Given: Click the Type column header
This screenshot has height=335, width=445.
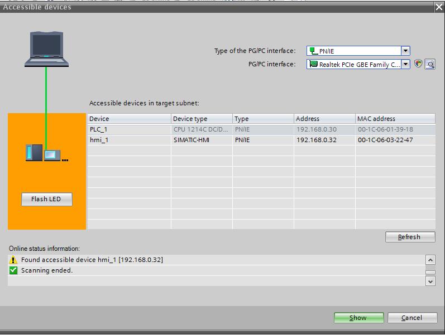Looking at the screenshot, I should (x=263, y=119).
